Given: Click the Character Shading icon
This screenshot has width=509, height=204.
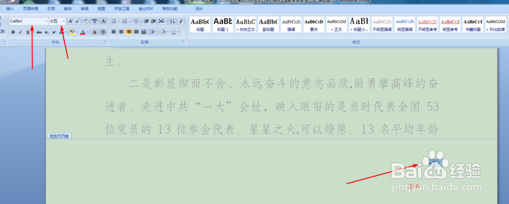Looking at the screenshot, I should 95,32.
